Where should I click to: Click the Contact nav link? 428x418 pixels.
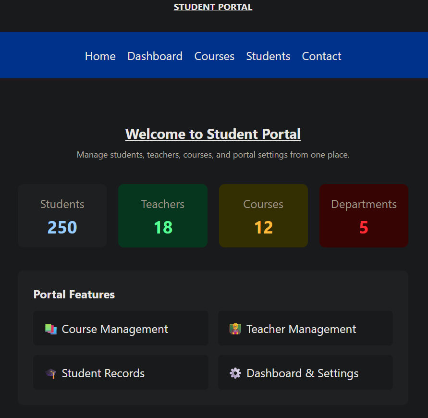tap(321, 56)
